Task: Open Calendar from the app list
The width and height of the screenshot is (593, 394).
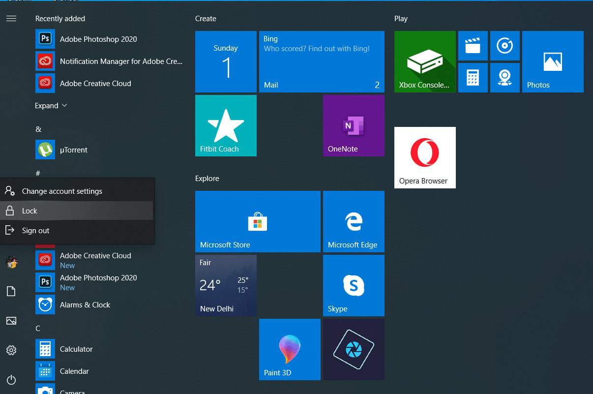Action: (109, 371)
